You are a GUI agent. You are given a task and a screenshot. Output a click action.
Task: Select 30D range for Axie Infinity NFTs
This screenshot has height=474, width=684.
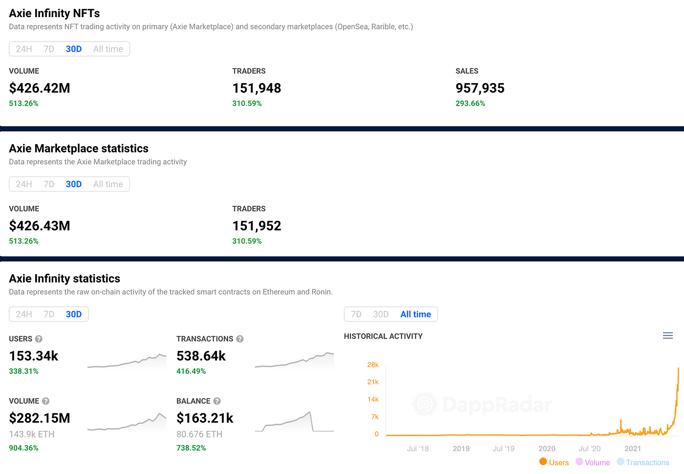click(74, 49)
